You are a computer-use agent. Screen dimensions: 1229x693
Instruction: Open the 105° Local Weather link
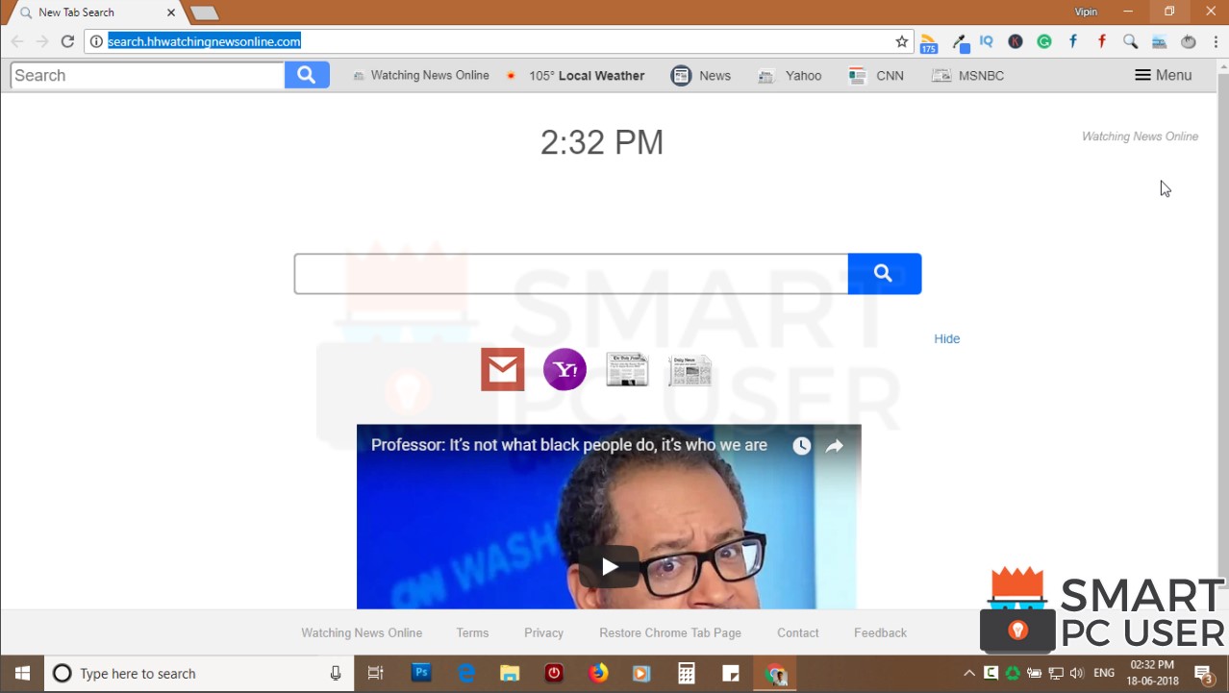[x=575, y=75]
